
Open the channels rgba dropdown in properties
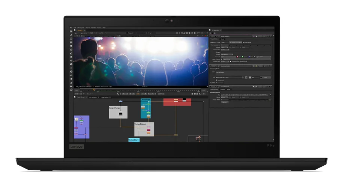click(x=228, y=57)
